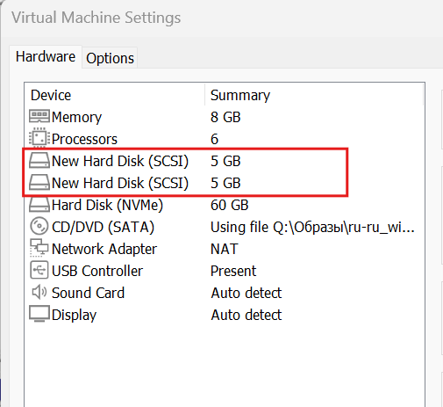443x407 pixels.
Task: Select the Display monitor icon
Action: pyautogui.click(x=39, y=314)
